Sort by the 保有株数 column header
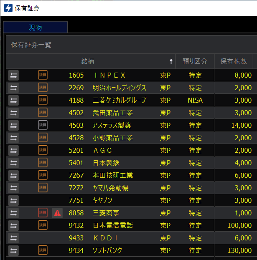Screen dimensions: 257x260 click(234, 61)
